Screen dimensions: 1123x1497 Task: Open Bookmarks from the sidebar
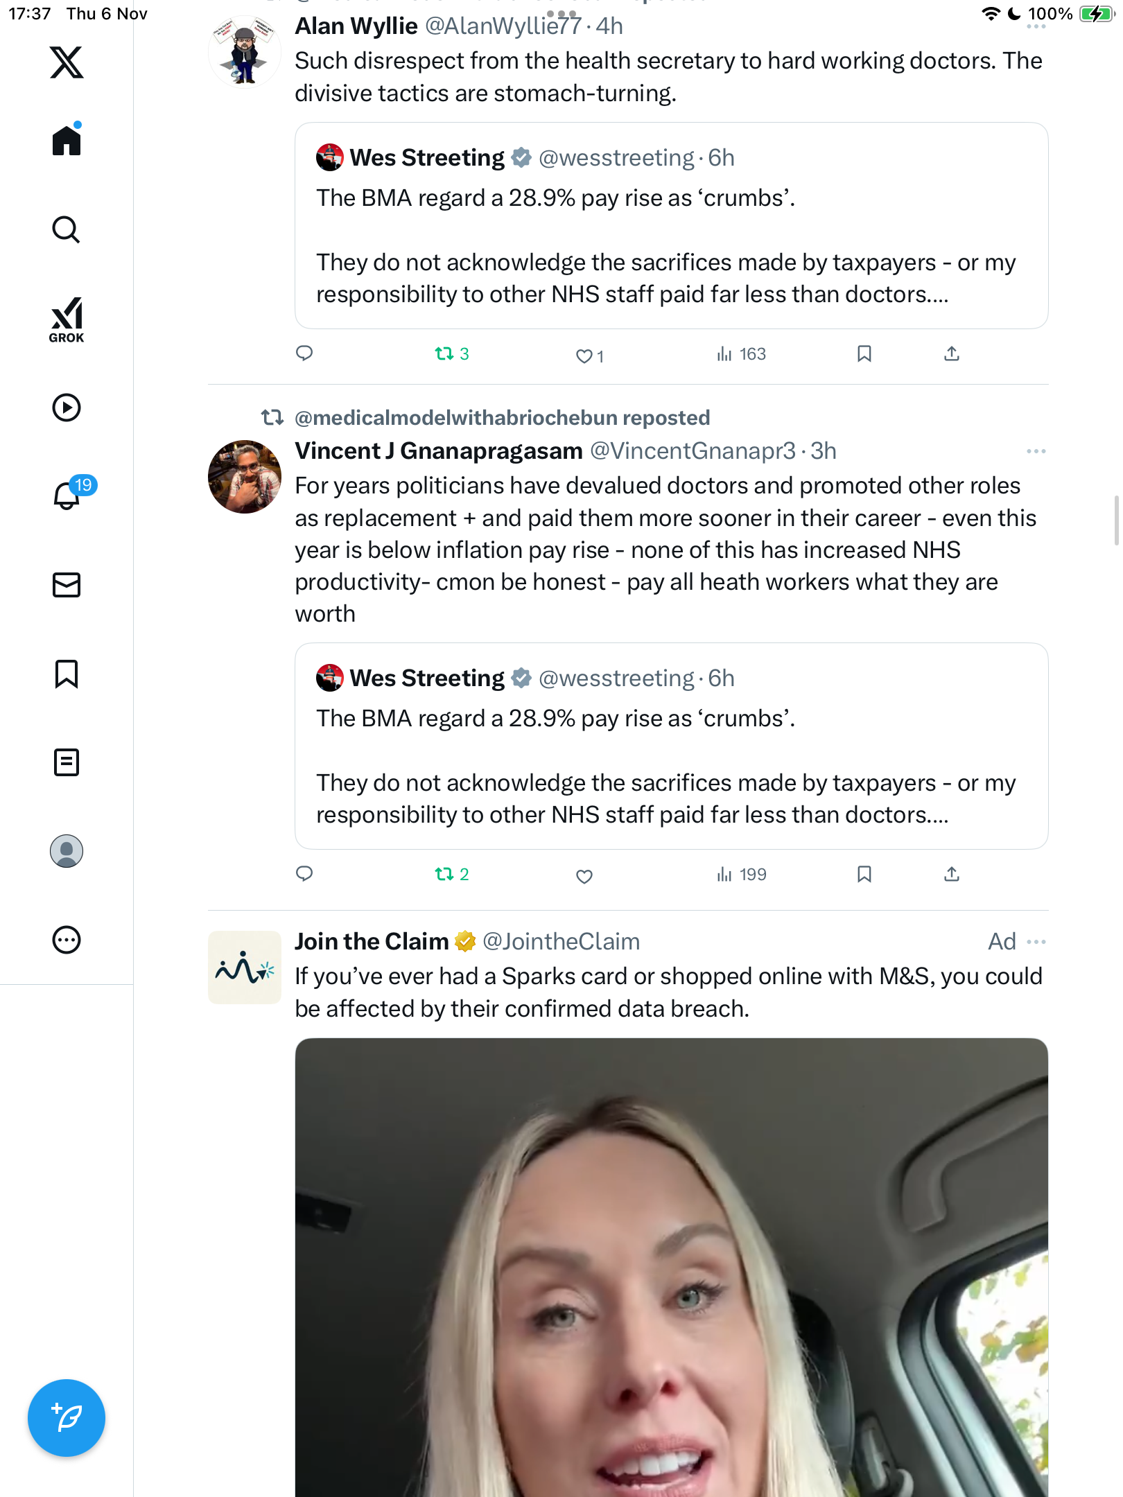pyautogui.click(x=67, y=674)
